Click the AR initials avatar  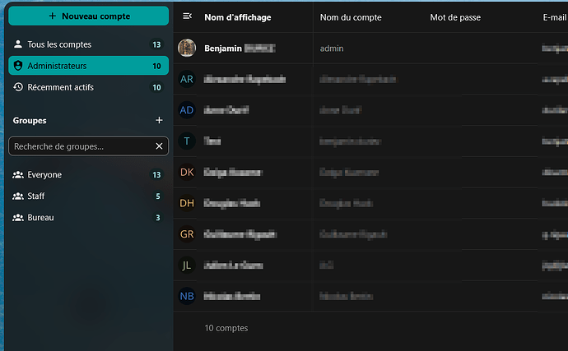coord(187,79)
